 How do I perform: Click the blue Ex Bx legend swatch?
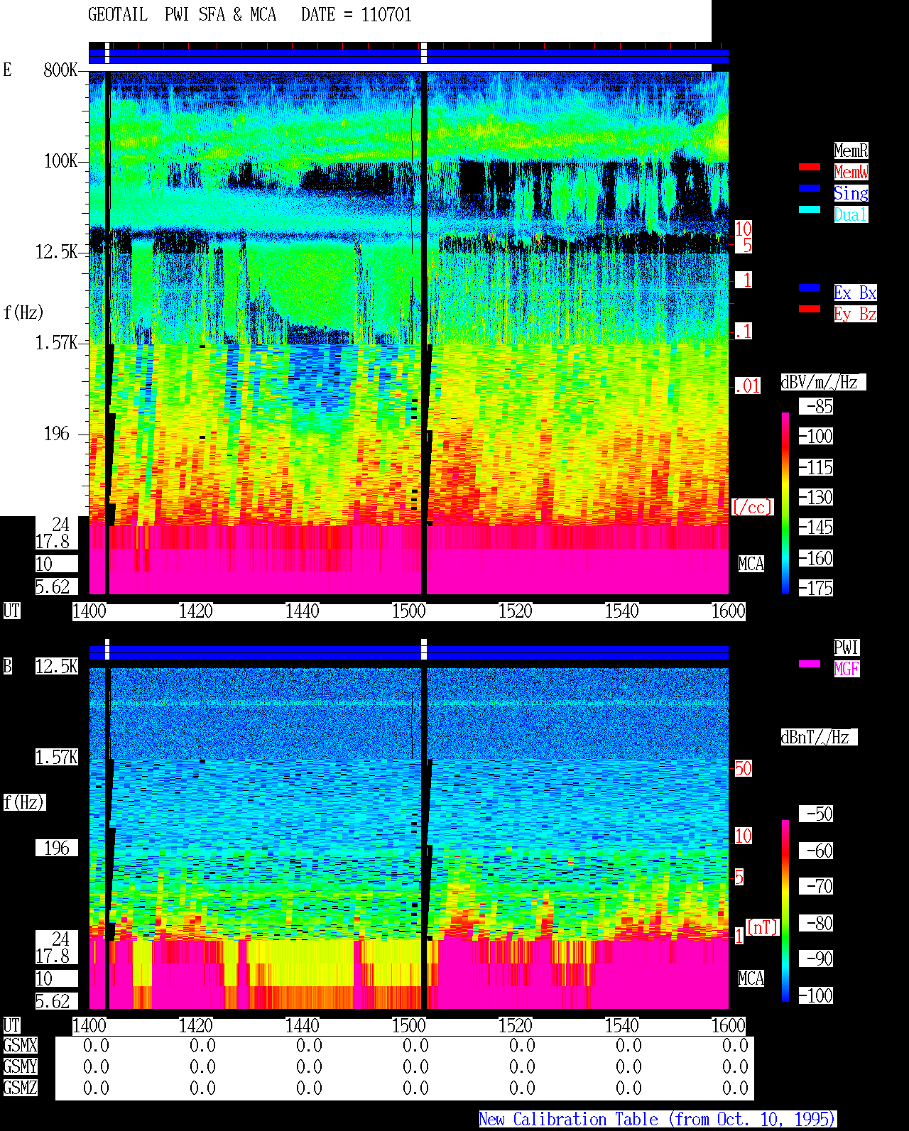810,288
